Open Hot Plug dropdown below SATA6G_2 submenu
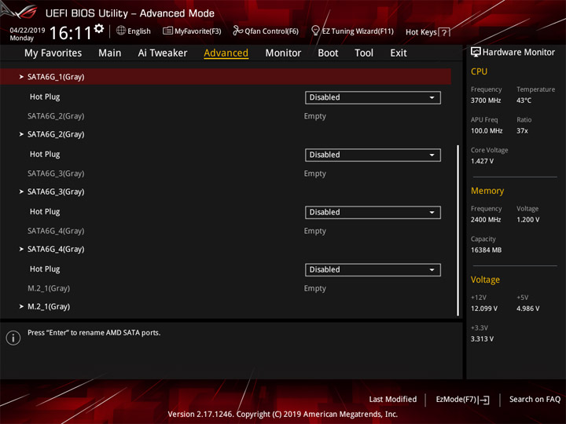The image size is (566, 424). (x=373, y=155)
